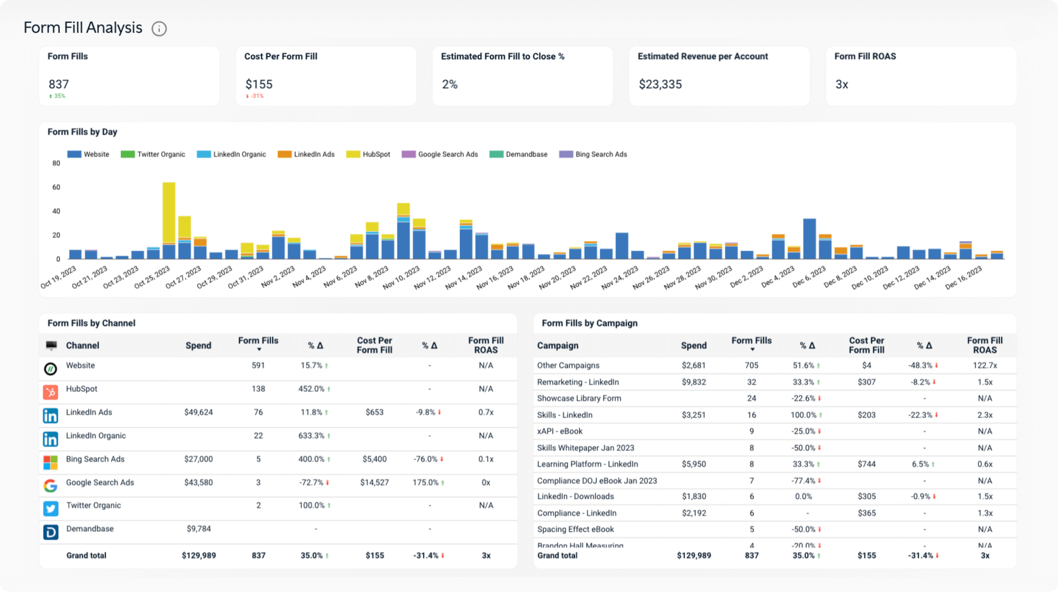
Task: Sort campaign table by Form Fill ROAS
Action: (x=984, y=345)
